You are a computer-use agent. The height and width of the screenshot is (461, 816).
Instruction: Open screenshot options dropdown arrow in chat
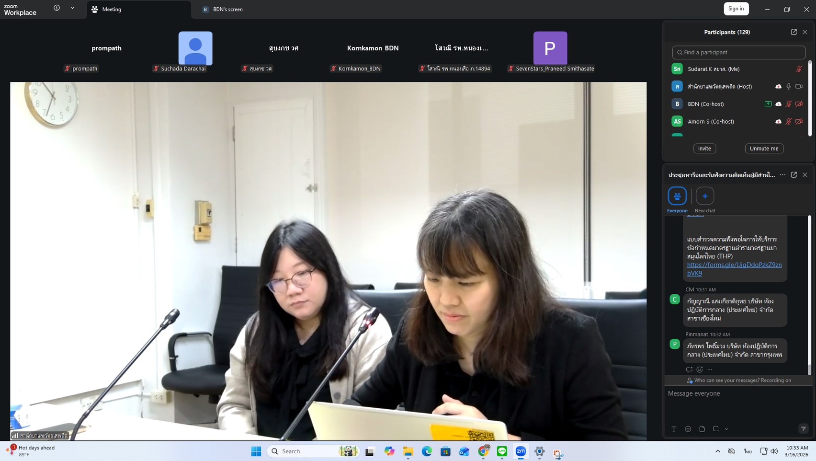(726, 429)
